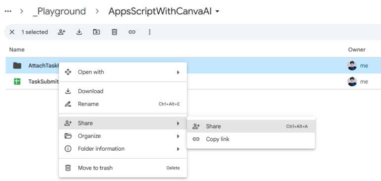The width and height of the screenshot is (381, 181).
Task: Expand arrow beside Organize
Action: point(178,136)
